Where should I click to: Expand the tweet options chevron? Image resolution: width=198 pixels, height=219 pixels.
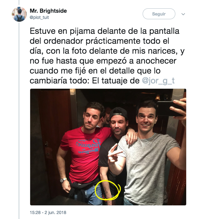pos(183,14)
